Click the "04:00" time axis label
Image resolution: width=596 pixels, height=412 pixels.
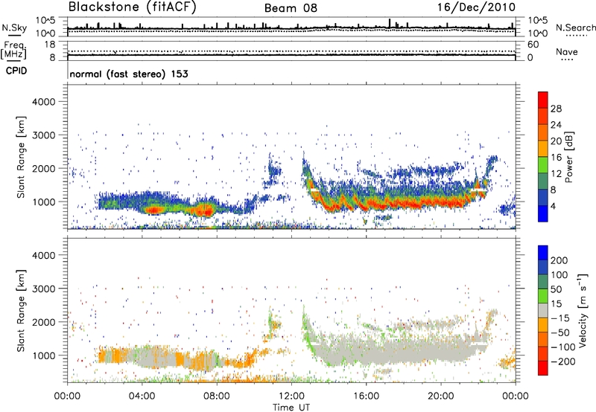pos(142,396)
